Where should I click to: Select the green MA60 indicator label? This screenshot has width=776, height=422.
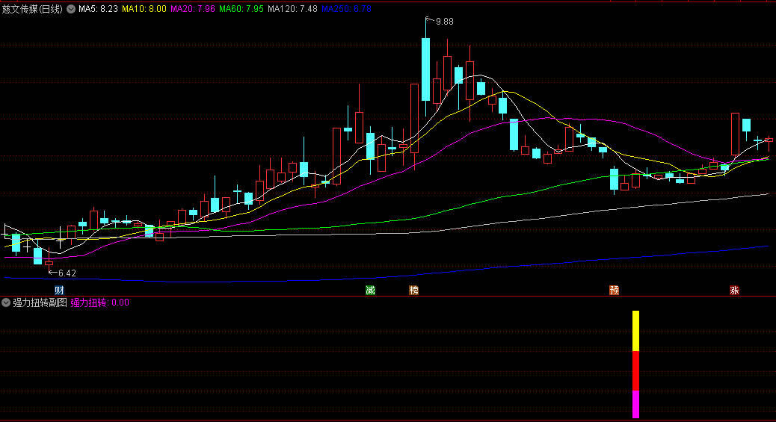[241, 9]
